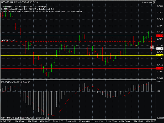Select the red horizontal line at 0.7100
This screenshot has width=164, height=123.
pos(78,68)
